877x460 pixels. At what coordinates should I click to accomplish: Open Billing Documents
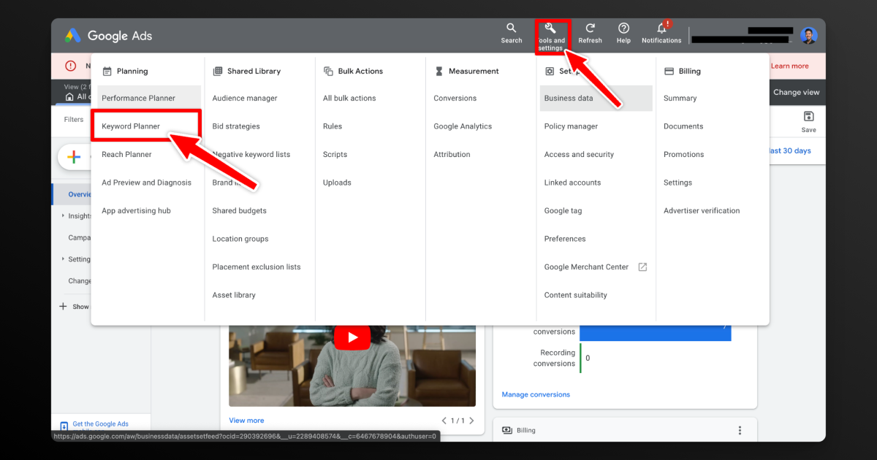pos(683,126)
